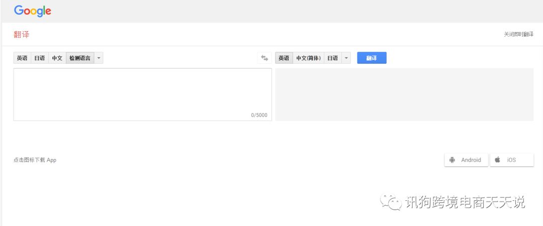The width and height of the screenshot is (543, 226).
Task: Expand the target language dropdown arrow
Action: pos(346,58)
